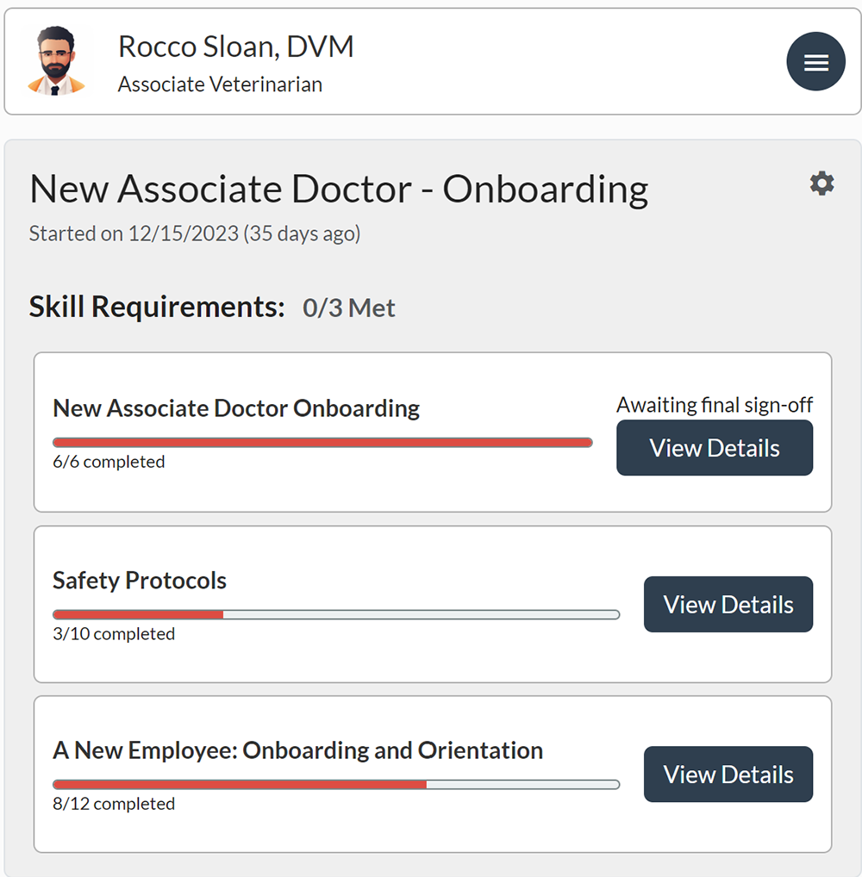View Details for New Associate Doctor Onboarding
The height and width of the screenshot is (877, 862).
(714, 448)
